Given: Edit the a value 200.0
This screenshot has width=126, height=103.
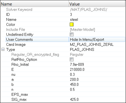Looking at the screenshot, I should click(74, 79).
